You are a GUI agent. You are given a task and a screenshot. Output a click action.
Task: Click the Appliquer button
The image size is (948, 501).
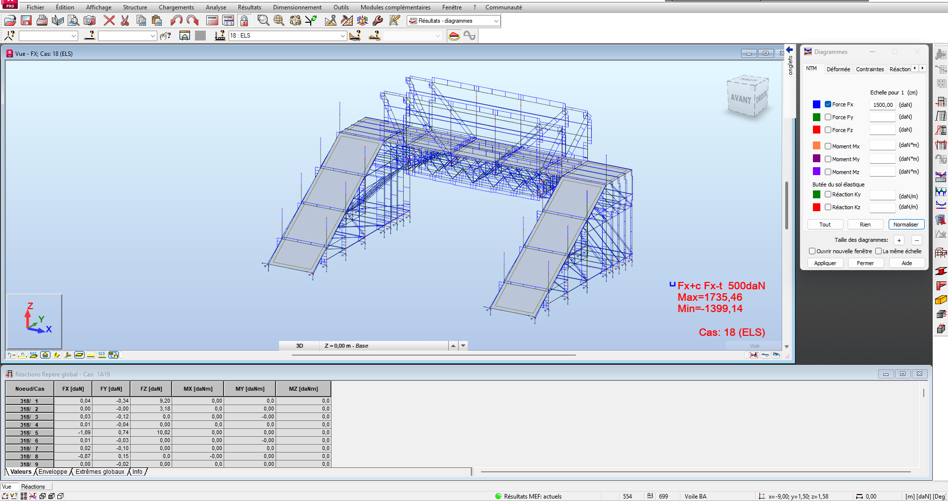pos(825,263)
